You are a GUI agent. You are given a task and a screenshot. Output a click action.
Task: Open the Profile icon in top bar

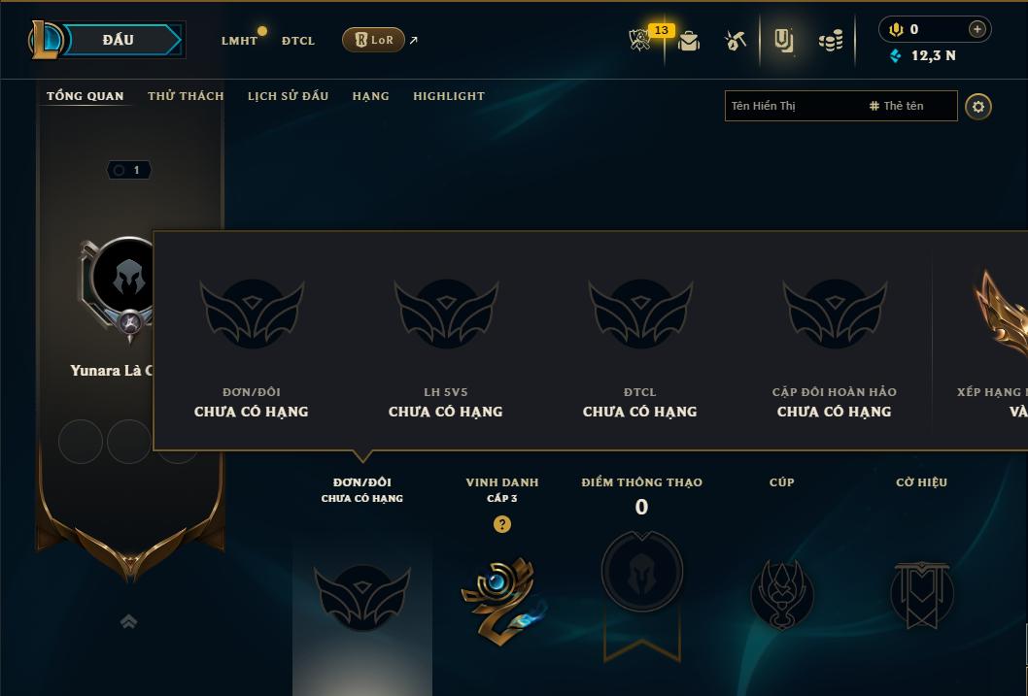pos(783,41)
